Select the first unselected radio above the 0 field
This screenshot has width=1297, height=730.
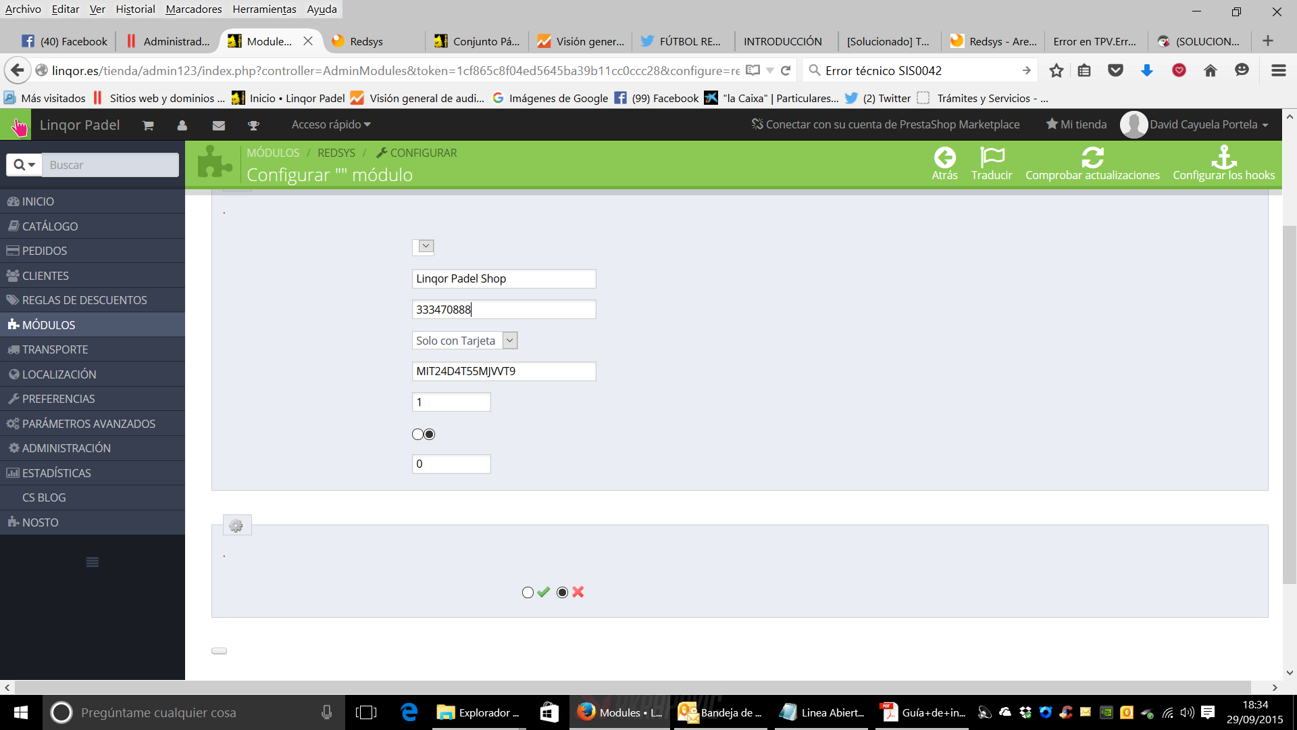coord(417,435)
